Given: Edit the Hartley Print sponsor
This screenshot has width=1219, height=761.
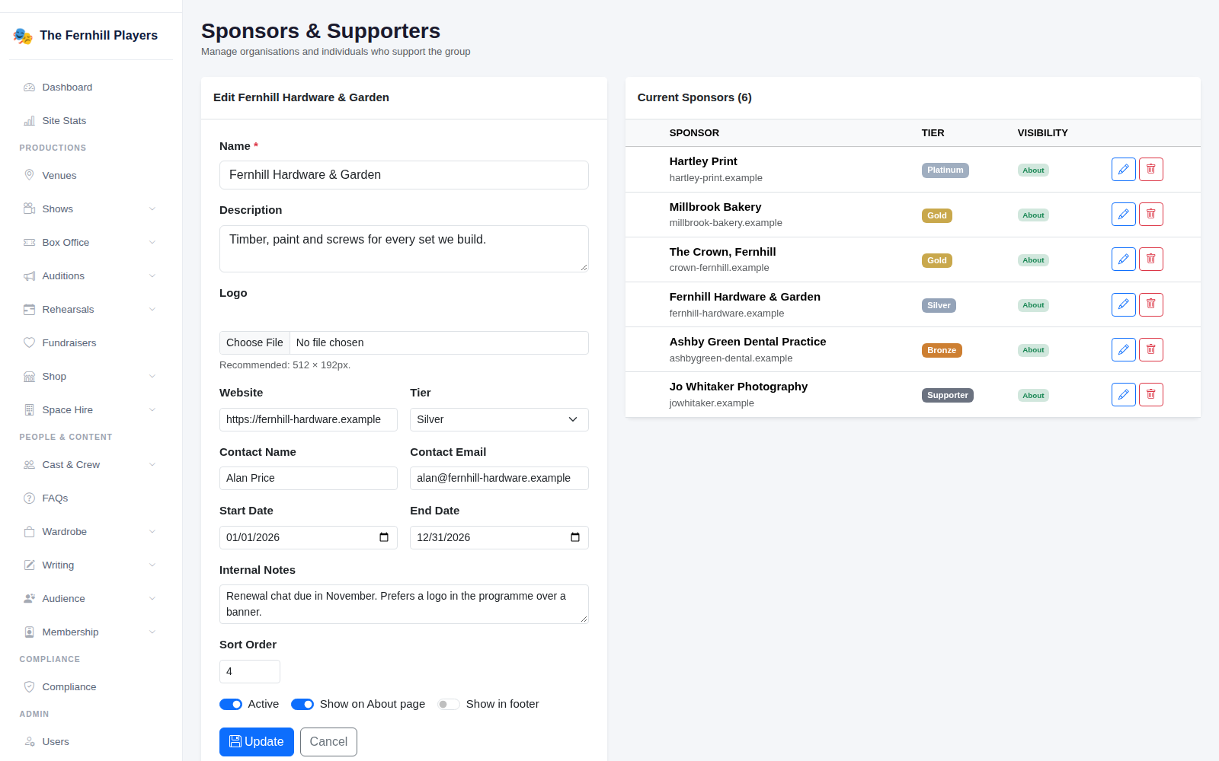Looking at the screenshot, I should point(1123,169).
